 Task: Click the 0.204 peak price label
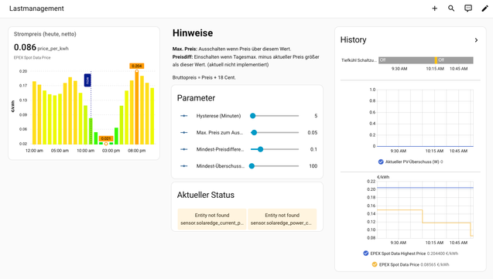pos(137,66)
